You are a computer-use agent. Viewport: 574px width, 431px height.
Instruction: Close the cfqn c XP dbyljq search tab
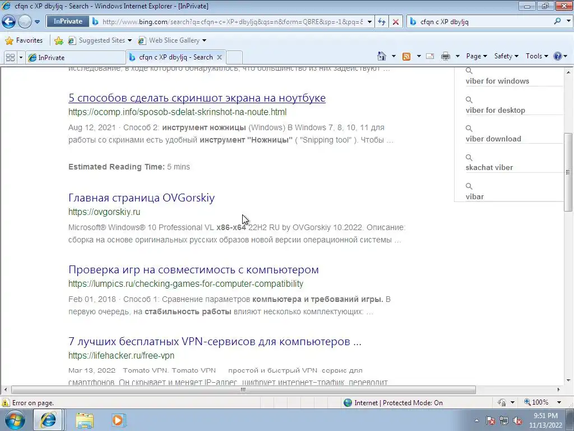click(x=219, y=57)
